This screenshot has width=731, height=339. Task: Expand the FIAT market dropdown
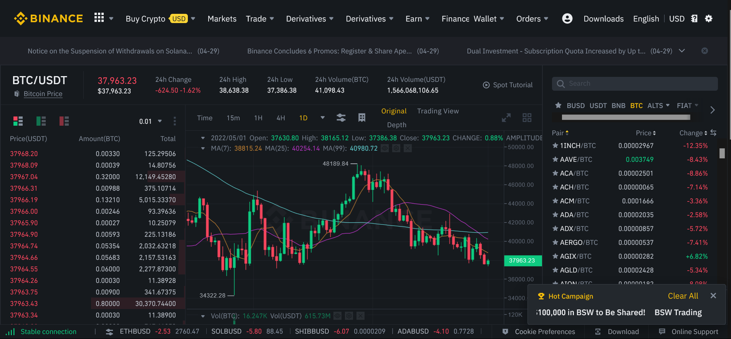pos(688,105)
